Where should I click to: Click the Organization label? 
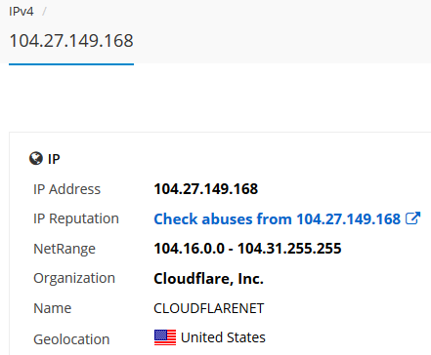74,279
